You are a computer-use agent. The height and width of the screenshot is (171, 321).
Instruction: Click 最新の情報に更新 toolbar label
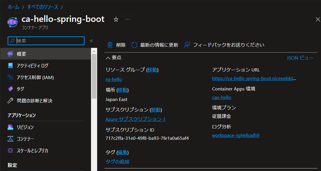click(x=159, y=45)
